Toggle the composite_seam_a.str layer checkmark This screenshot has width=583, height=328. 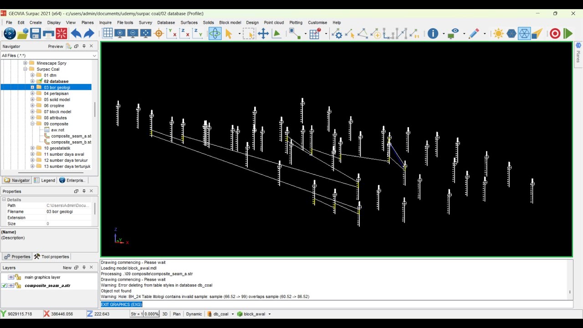(4, 286)
